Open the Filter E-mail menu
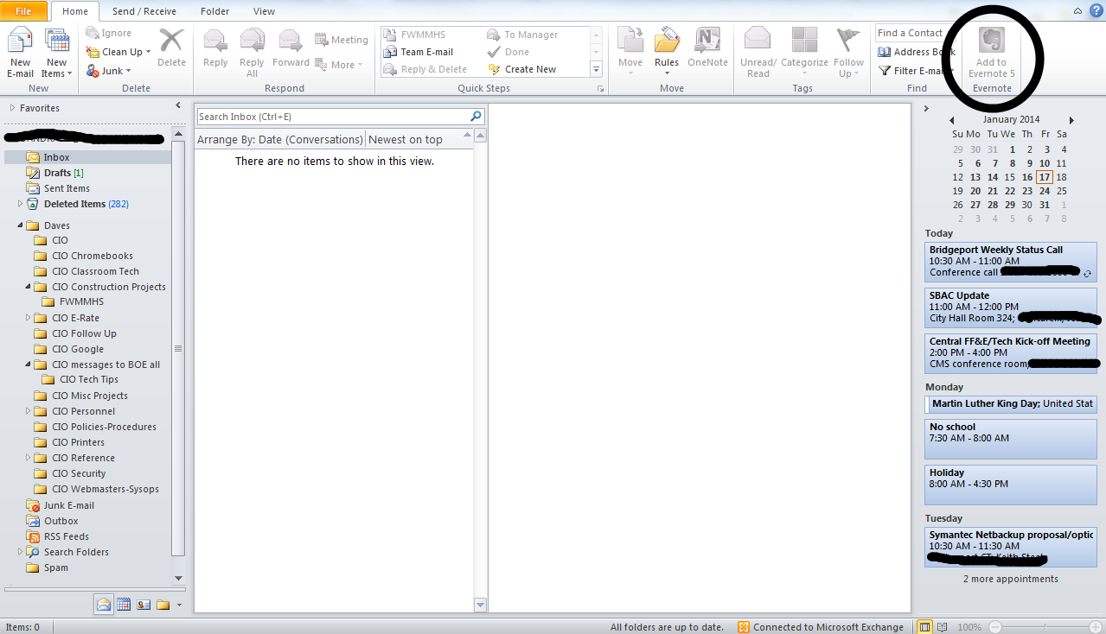 coord(915,71)
